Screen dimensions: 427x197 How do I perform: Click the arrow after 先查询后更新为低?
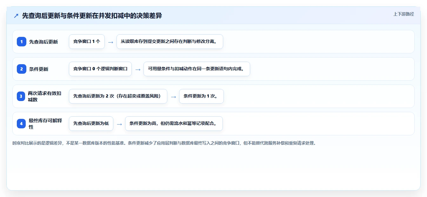119,124
